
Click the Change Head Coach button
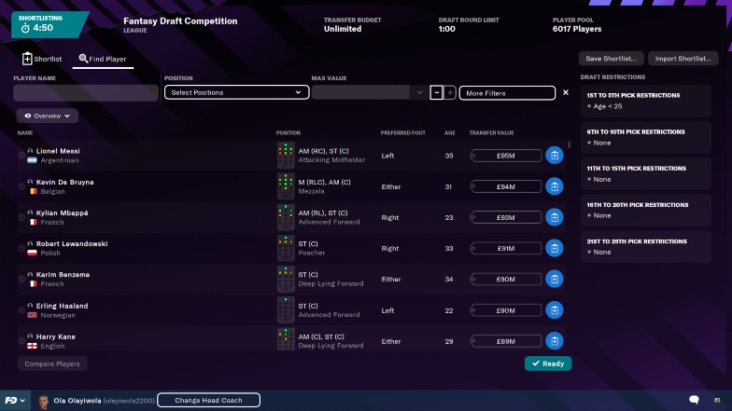tap(209, 400)
